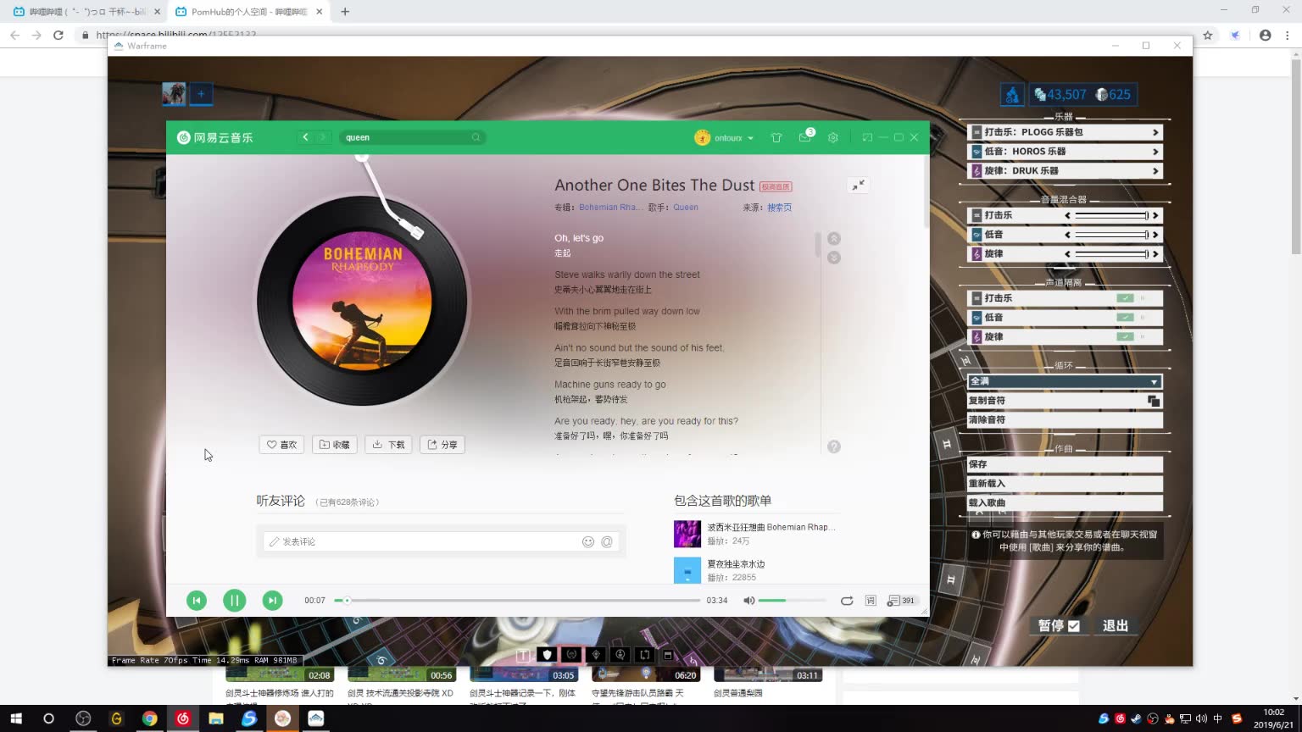Lower 打击乐 volume with the left arrow

click(1067, 215)
